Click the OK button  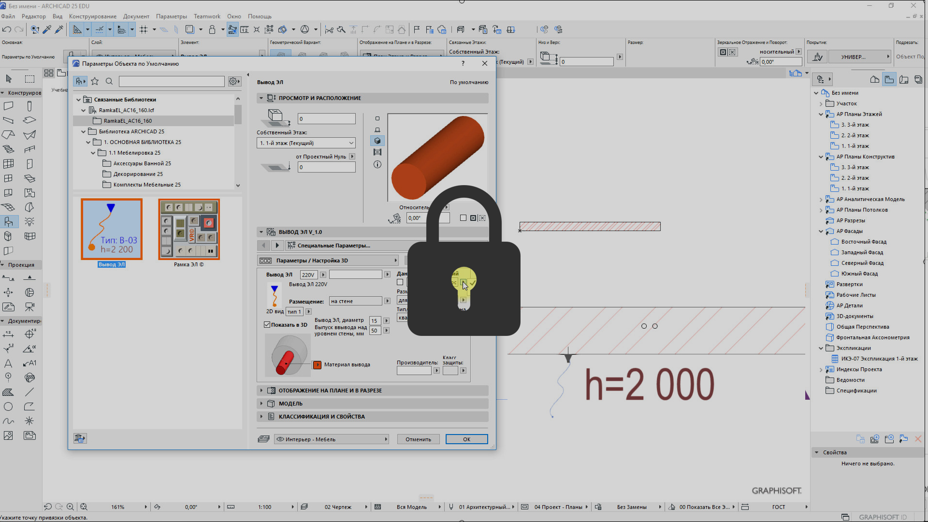click(466, 439)
